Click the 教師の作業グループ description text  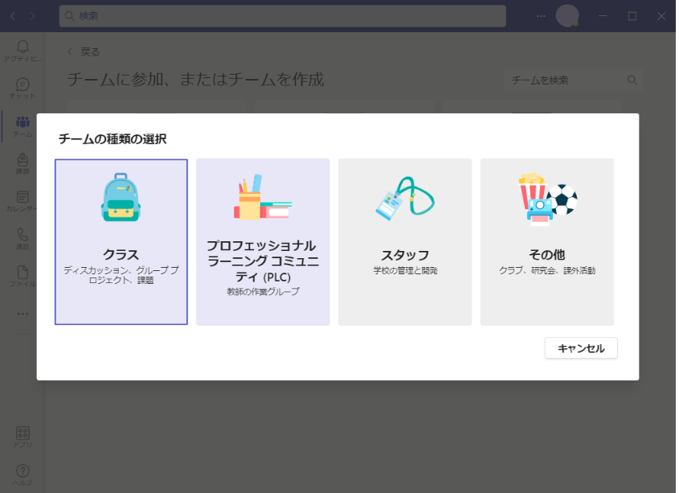tap(263, 291)
